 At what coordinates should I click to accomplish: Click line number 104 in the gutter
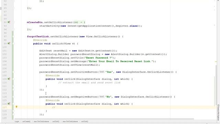(x=4, y=61)
